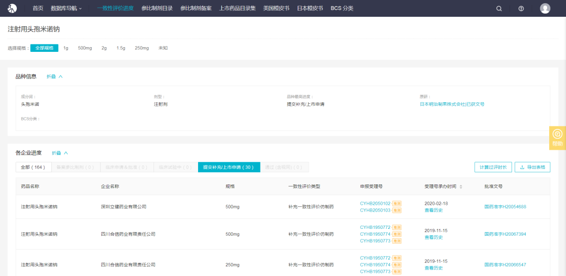Collapse the 各企业进度 section
This screenshot has height=276, width=566.
point(60,153)
